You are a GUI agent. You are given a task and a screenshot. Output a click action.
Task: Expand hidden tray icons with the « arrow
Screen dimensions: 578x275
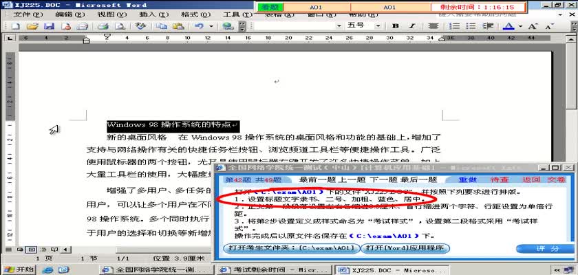pyautogui.click(x=557, y=270)
